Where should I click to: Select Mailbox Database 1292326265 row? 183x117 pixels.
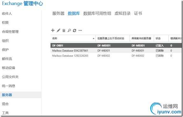pos(116,56)
